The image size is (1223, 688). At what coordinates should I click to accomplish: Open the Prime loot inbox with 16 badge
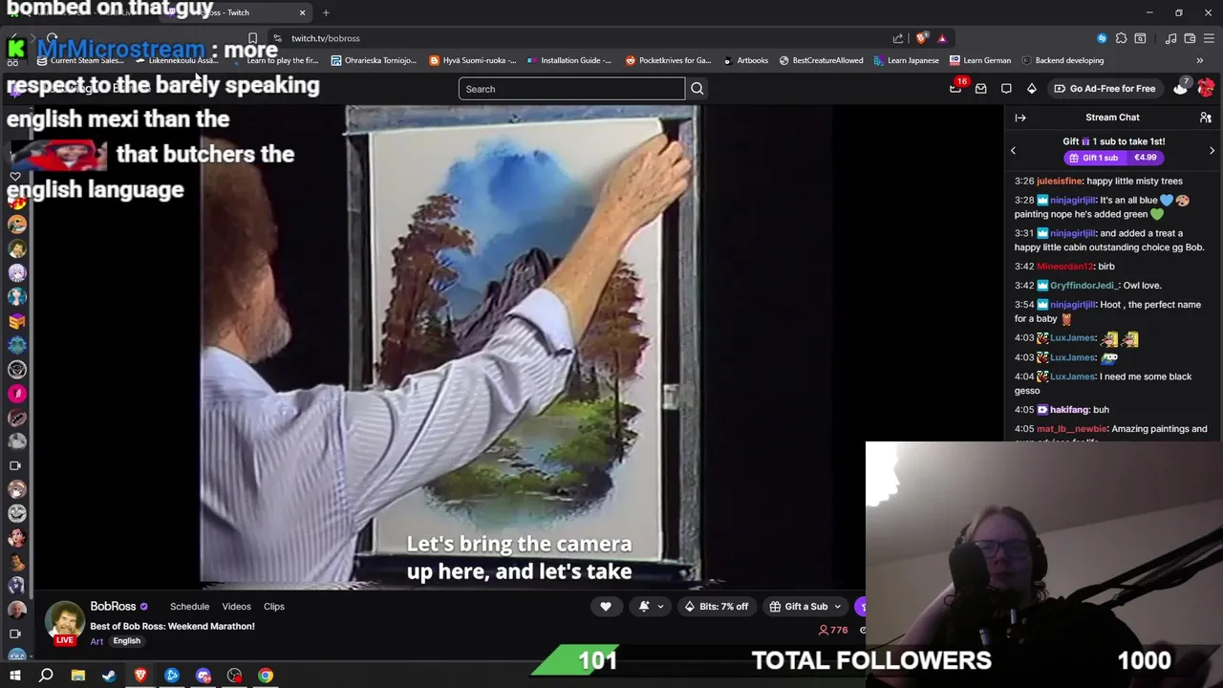pyautogui.click(x=955, y=88)
